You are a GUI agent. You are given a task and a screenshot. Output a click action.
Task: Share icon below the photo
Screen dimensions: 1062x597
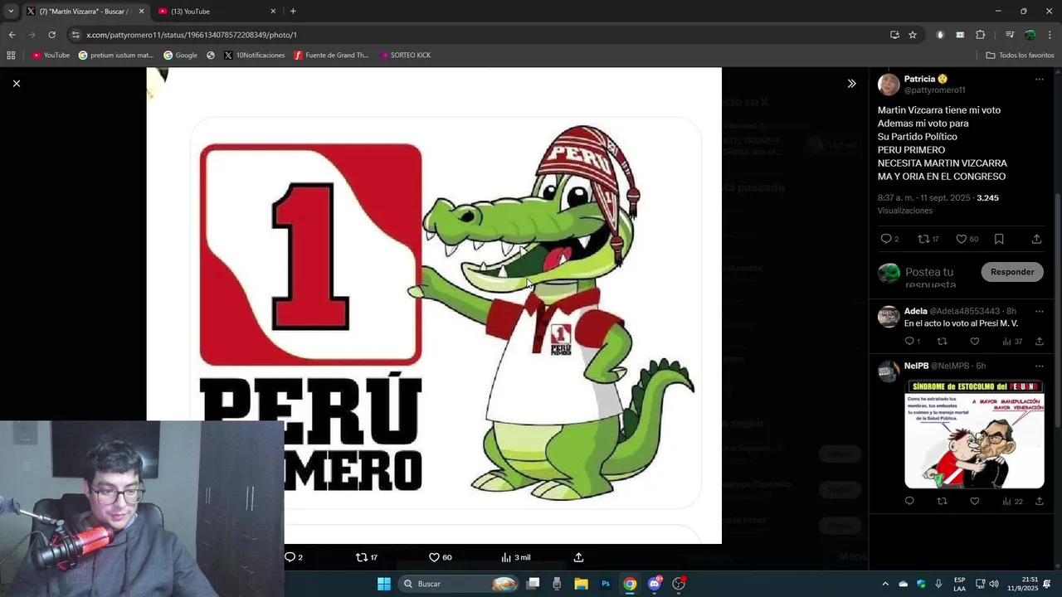click(x=578, y=557)
